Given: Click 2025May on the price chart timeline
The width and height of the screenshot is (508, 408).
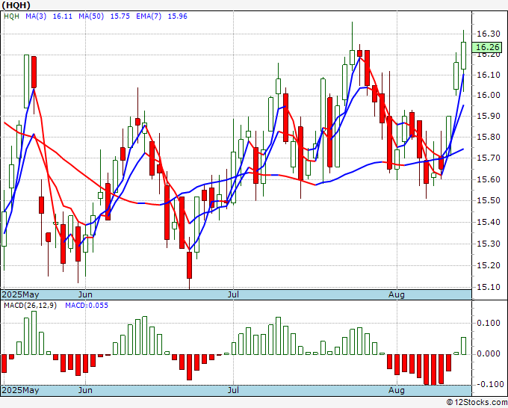Looking at the screenshot, I should tap(20, 294).
